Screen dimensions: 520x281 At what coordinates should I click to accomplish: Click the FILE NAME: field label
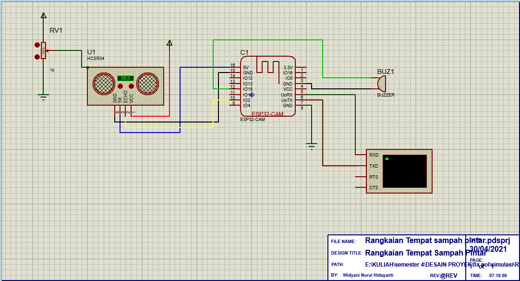tap(343, 242)
